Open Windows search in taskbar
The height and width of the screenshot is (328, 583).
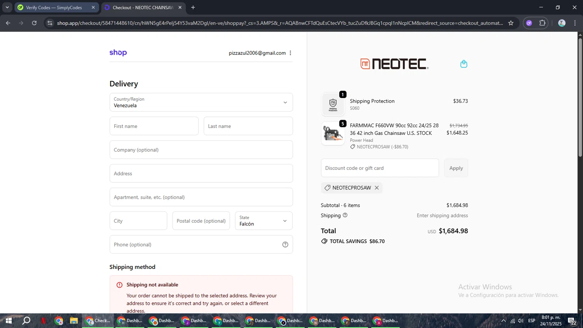pyautogui.click(x=26, y=321)
